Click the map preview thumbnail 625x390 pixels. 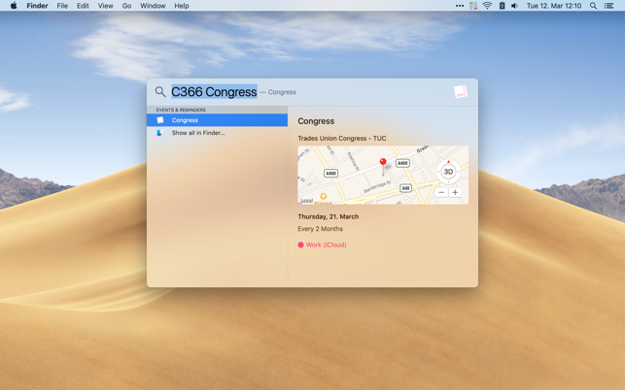[x=383, y=175]
